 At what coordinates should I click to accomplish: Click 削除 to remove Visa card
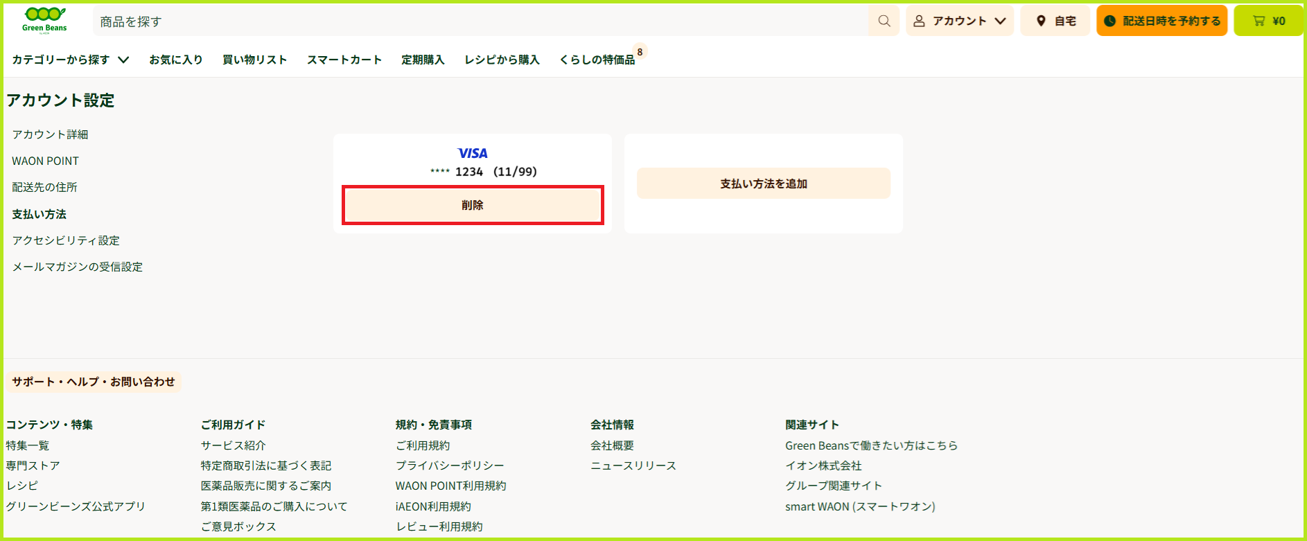(x=473, y=205)
